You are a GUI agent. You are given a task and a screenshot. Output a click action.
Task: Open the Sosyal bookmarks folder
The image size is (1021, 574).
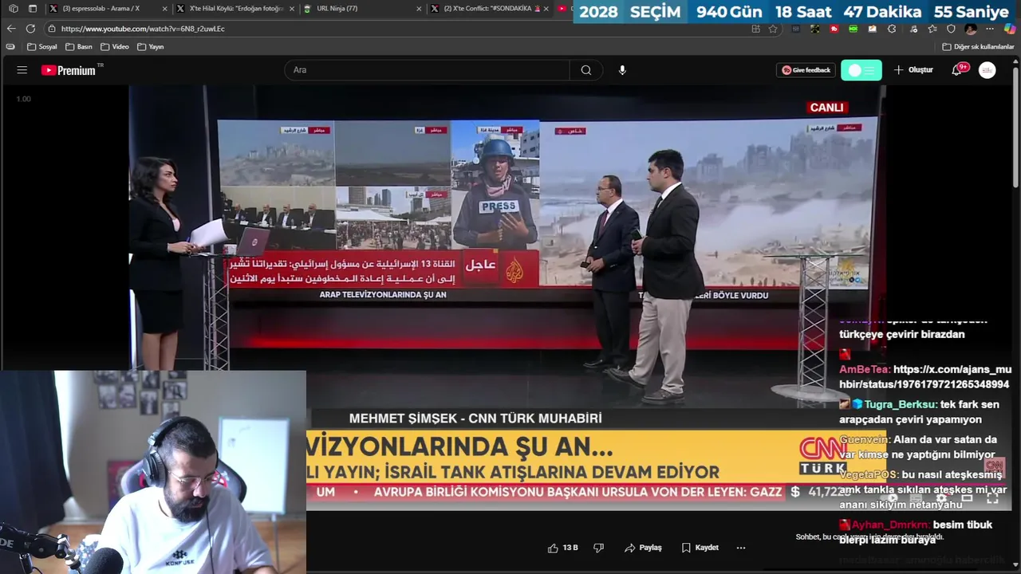pos(41,47)
